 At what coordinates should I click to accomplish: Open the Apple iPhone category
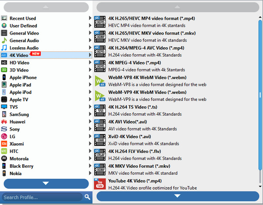point(46,77)
